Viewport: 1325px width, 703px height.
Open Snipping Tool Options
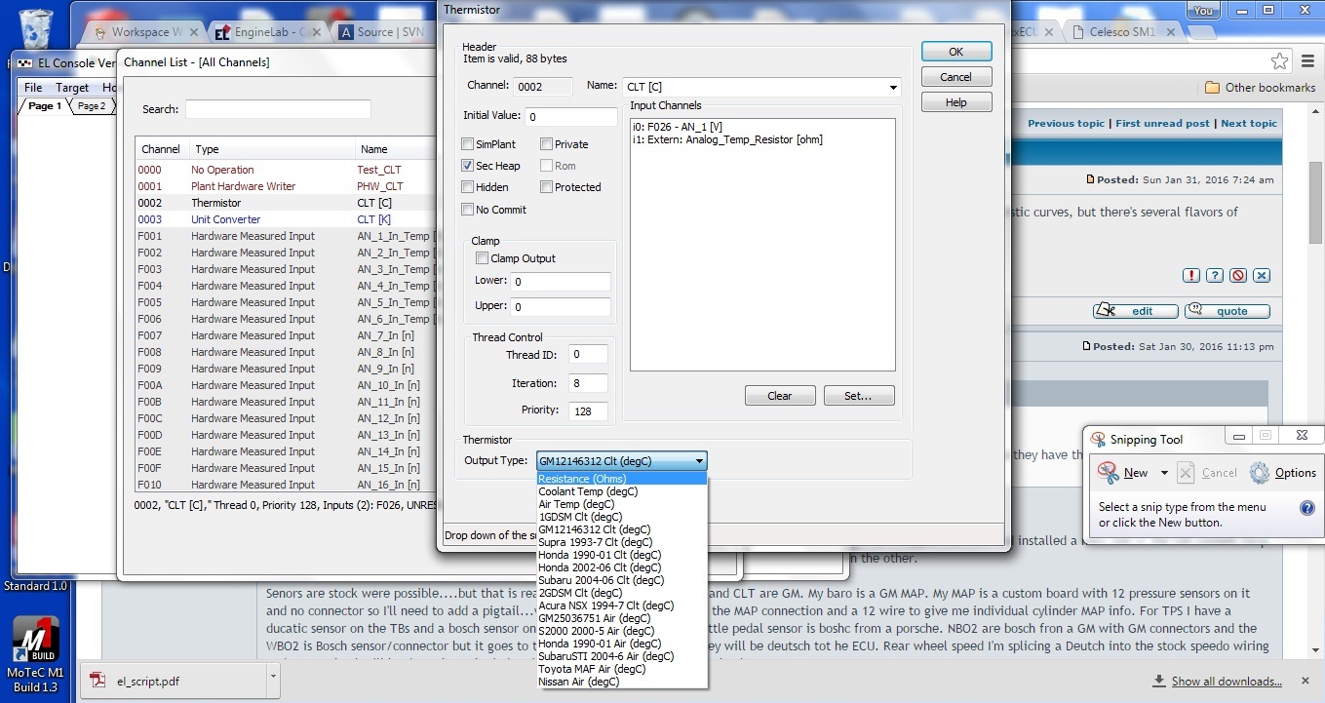[x=1283, y=473]
